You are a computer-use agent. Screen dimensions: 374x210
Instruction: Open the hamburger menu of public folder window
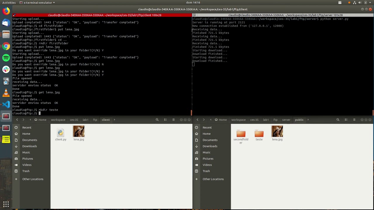[x=354, y=120]
